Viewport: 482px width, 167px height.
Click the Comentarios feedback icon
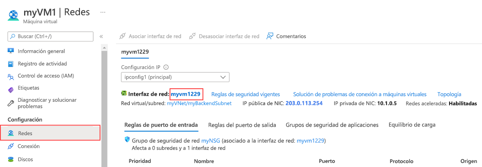[270, 36]
